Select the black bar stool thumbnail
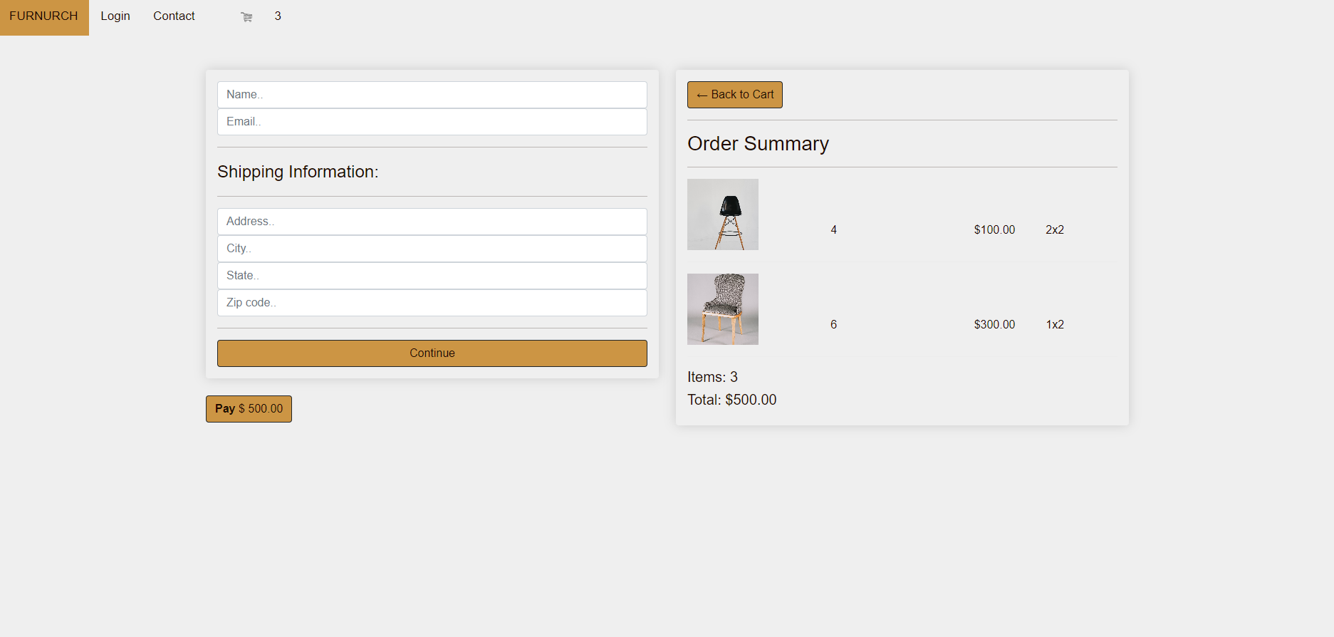The width and height of the screenshot is (1334, 637). pyautogui.click(x=723, y=214)
